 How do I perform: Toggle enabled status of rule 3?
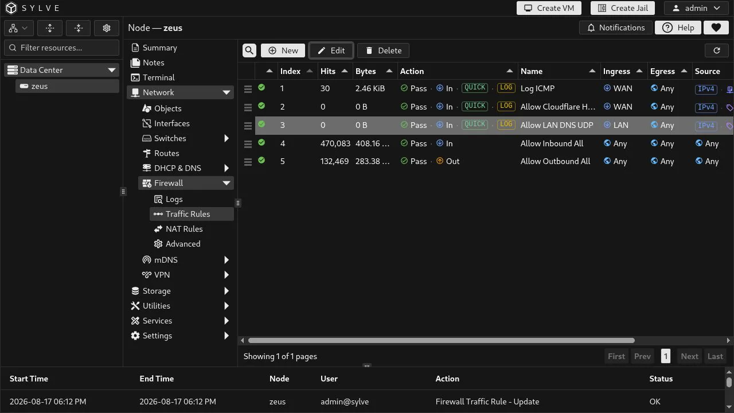(261, 124)
